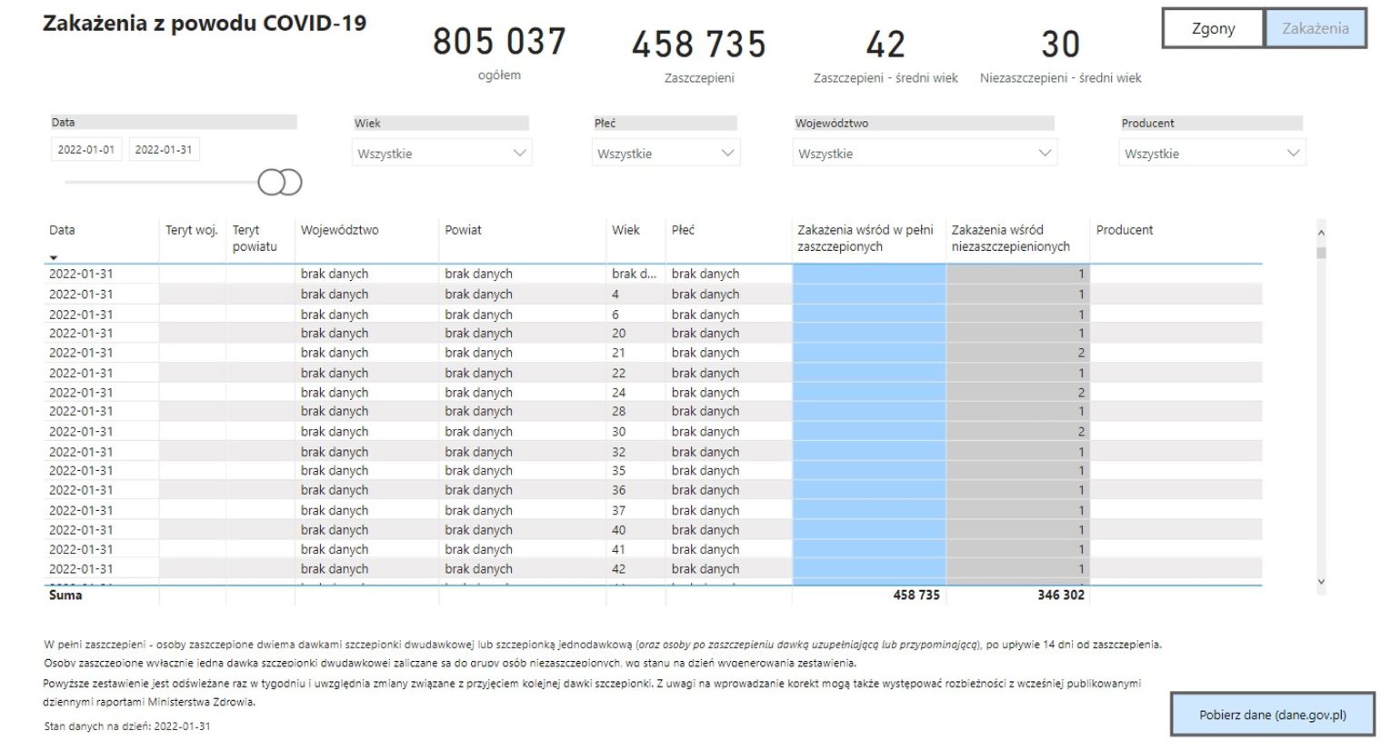Click the start date field 2022-01-01
The height and width of the screenshot is (751, 1391).
[x=86, y=150]
